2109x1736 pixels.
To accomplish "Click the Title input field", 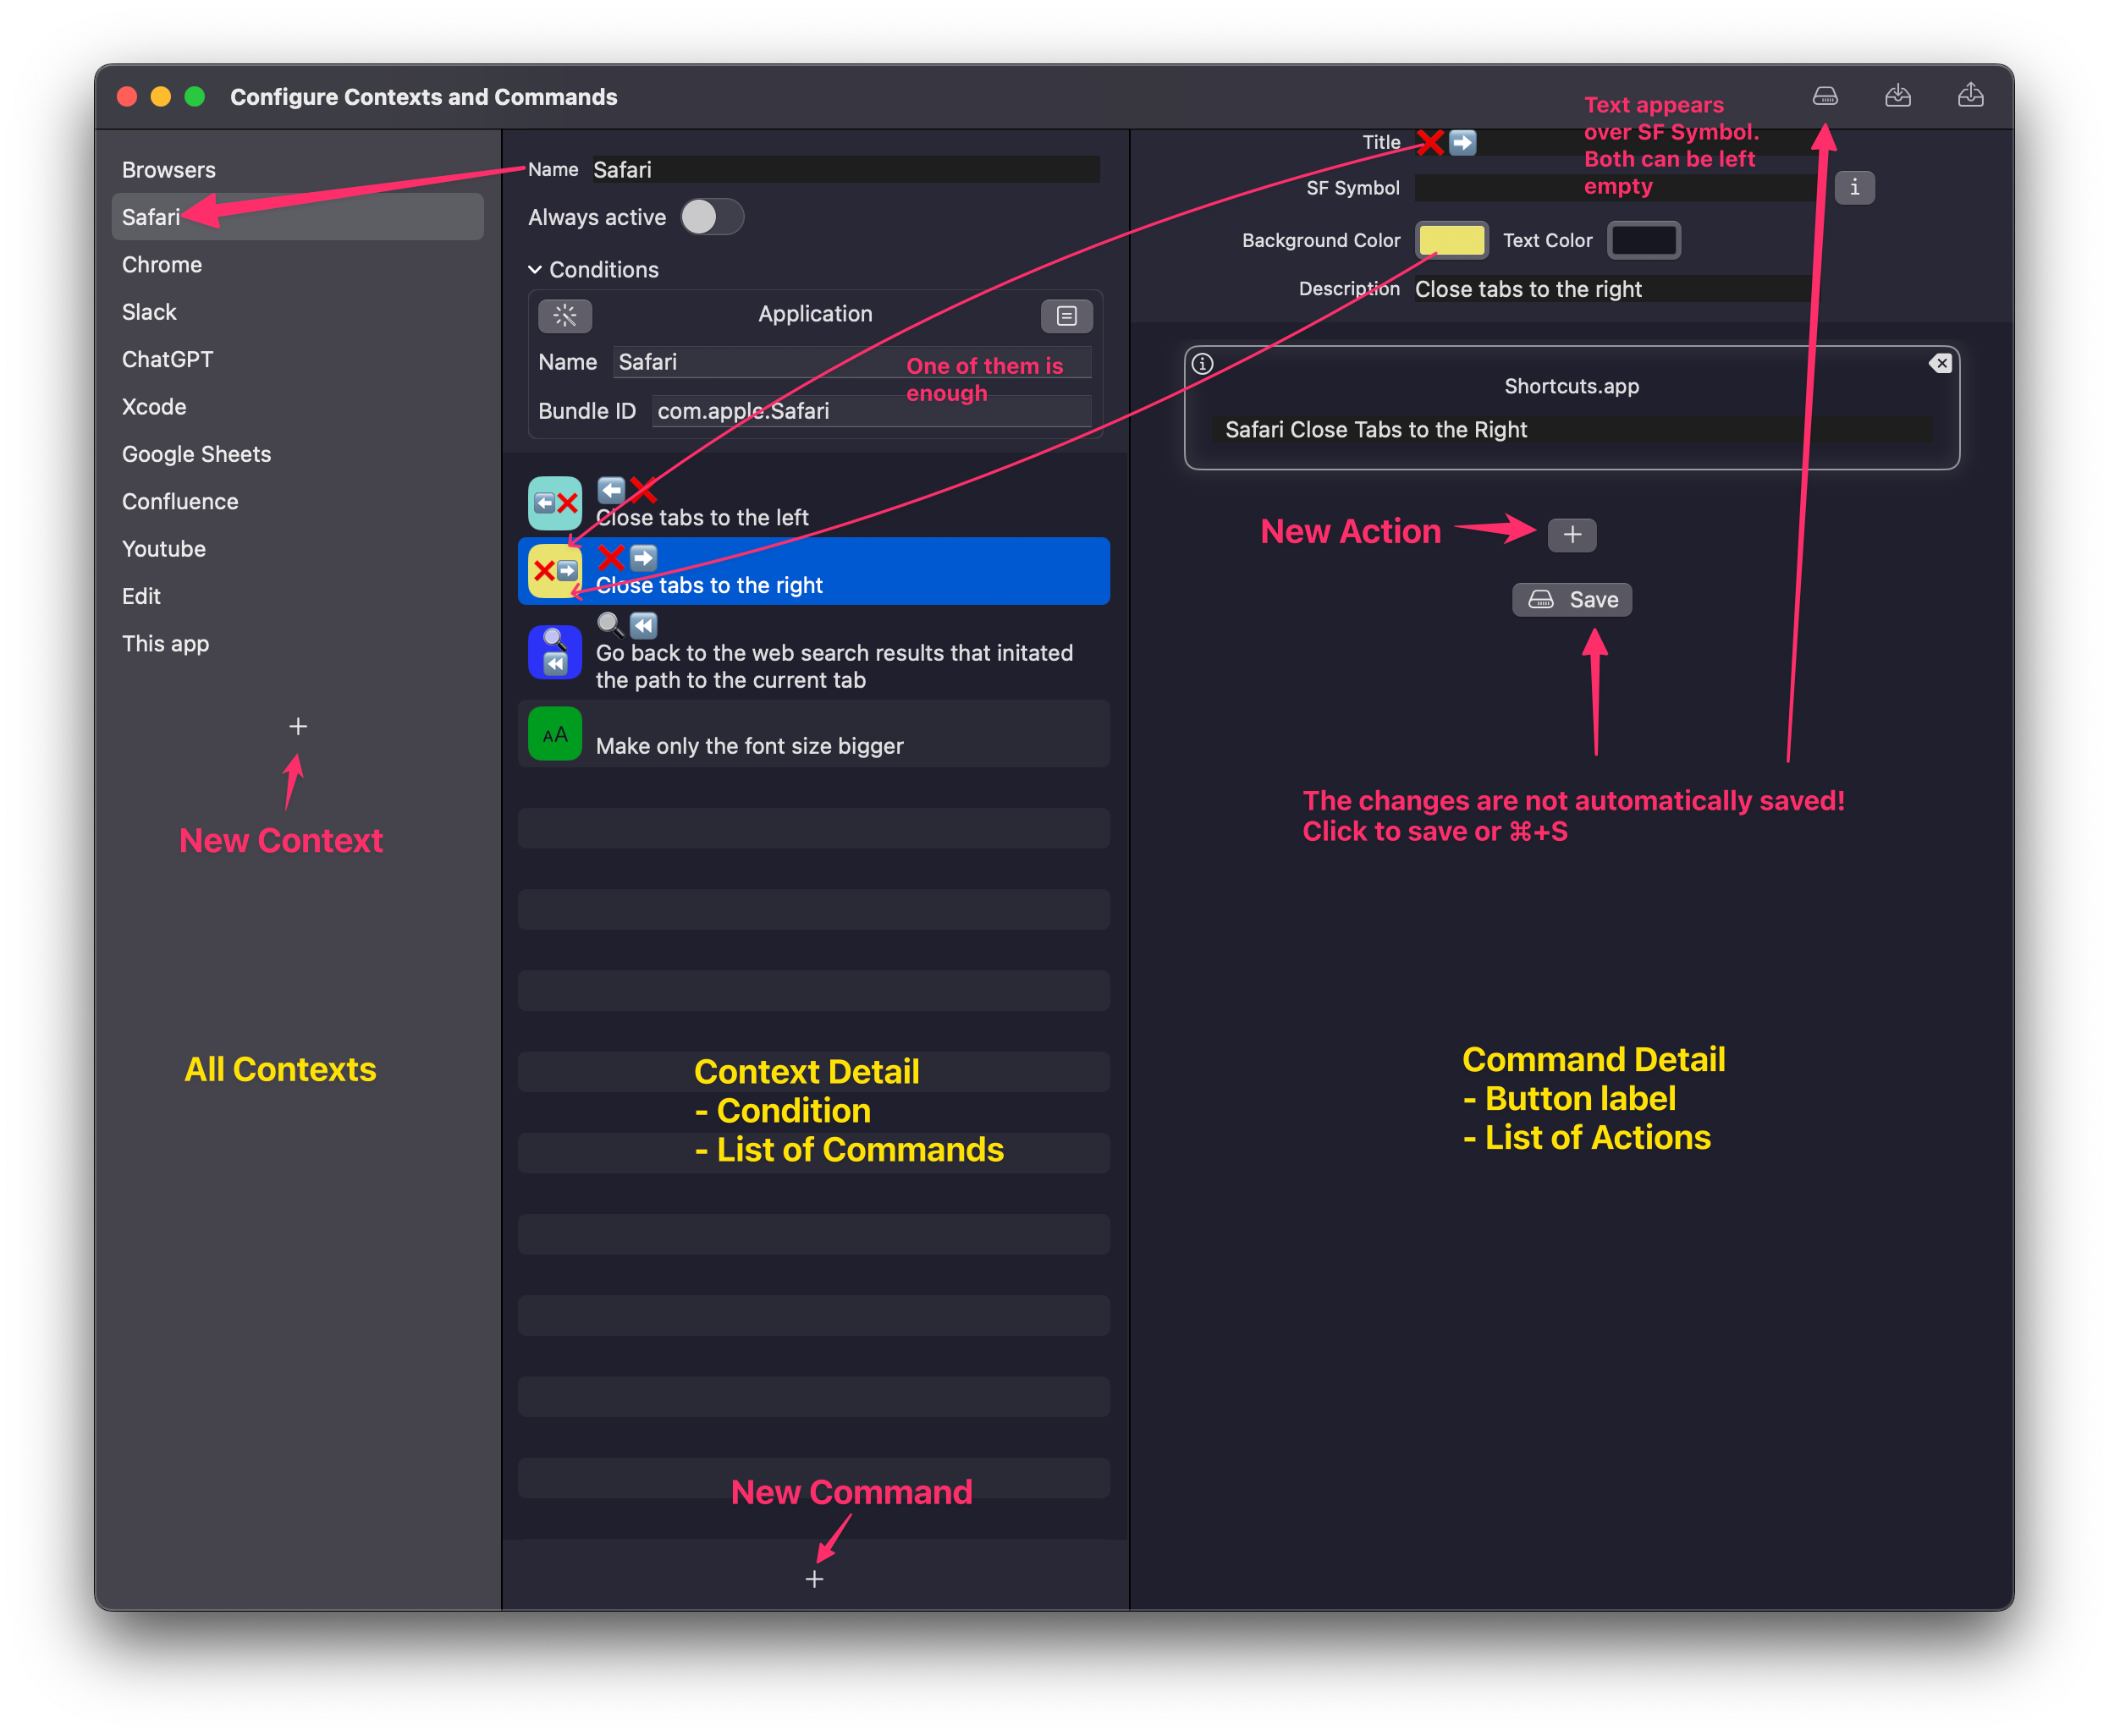I will [1613, 142].
